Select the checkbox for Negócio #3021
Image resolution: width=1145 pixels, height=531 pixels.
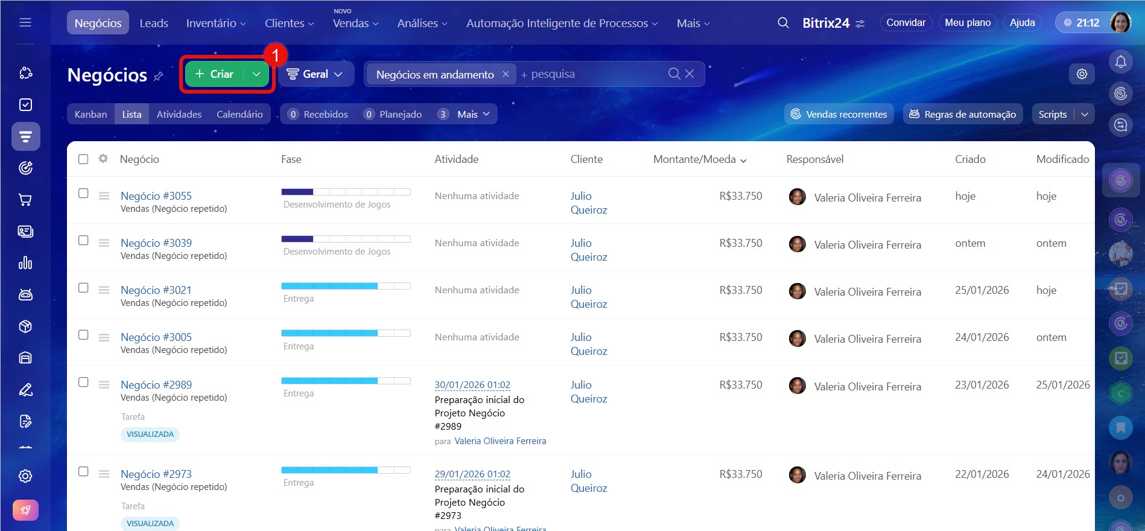[83, 288]
